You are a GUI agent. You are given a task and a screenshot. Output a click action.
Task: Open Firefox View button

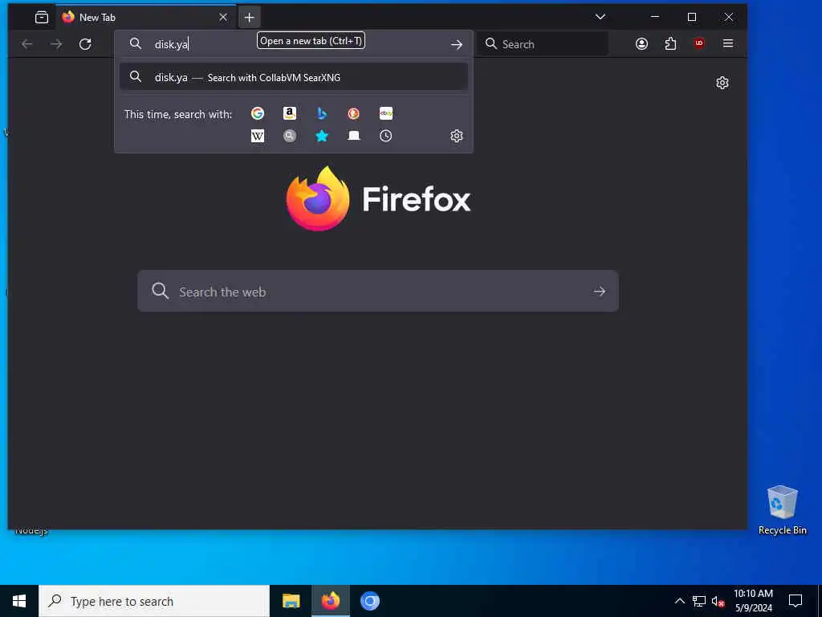click(x=42, y=18)
